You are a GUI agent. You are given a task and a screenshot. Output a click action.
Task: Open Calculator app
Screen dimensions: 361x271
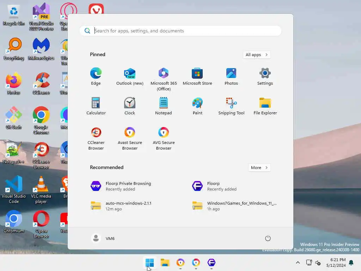(x=96, y=106)
